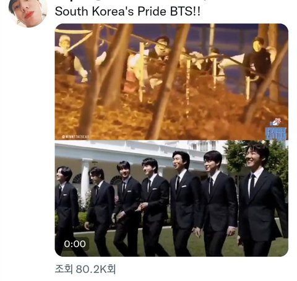Open the video on the suited men clip
The width and height of the screenshot is (297, 281).
pyautogui.click(x=171, y=198)
